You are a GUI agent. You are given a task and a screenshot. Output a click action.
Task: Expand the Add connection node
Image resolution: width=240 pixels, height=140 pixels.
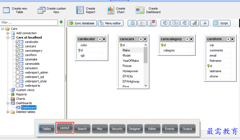8,33
